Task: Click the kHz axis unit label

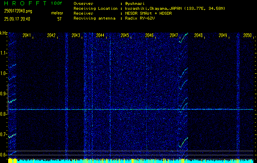Action: tap(4, 33)
